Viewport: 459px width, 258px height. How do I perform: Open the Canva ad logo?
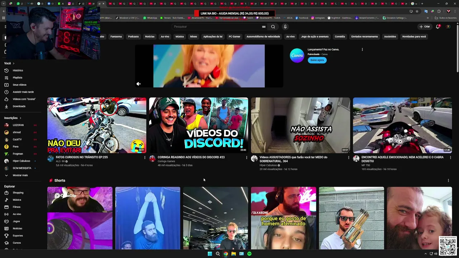click(x=297, y=55)
